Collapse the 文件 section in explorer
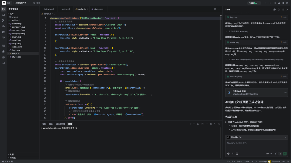The image size is (291, 163). pyautogui.click(x=12, y=14)
